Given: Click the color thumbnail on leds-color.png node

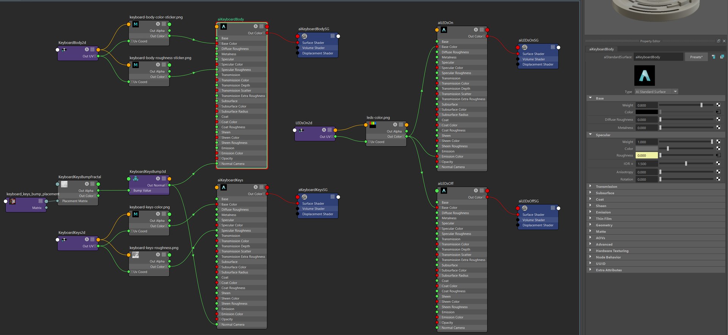Looking at the screenshot, I should point(373,124).
